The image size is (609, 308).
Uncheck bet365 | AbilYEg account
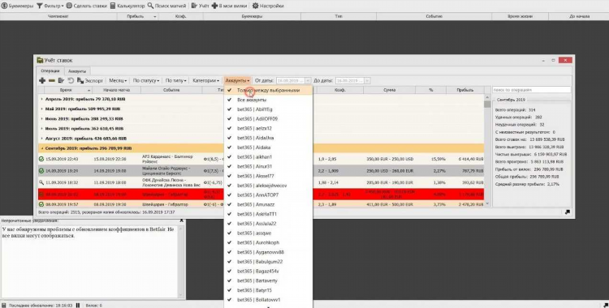pyautogui.click(x=268, y=109)
